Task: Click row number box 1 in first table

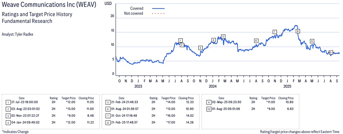Action: [x=8, y=102]
